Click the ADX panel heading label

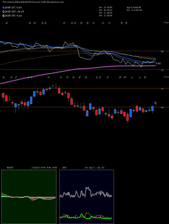[64, 168]
